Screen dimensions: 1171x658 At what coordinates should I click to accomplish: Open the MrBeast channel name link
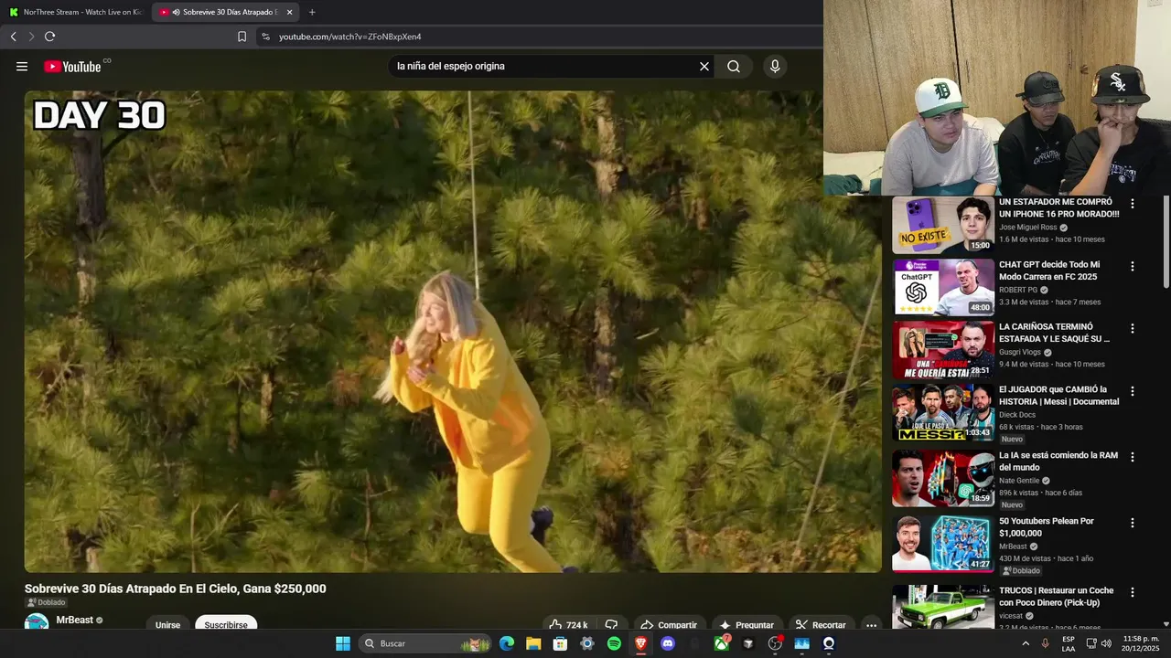coord(75,620)
